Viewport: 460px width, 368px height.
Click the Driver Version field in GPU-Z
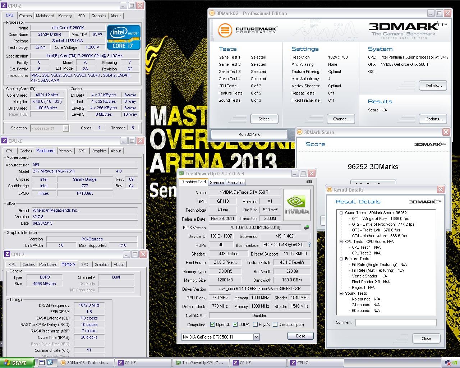coord(259,289)
